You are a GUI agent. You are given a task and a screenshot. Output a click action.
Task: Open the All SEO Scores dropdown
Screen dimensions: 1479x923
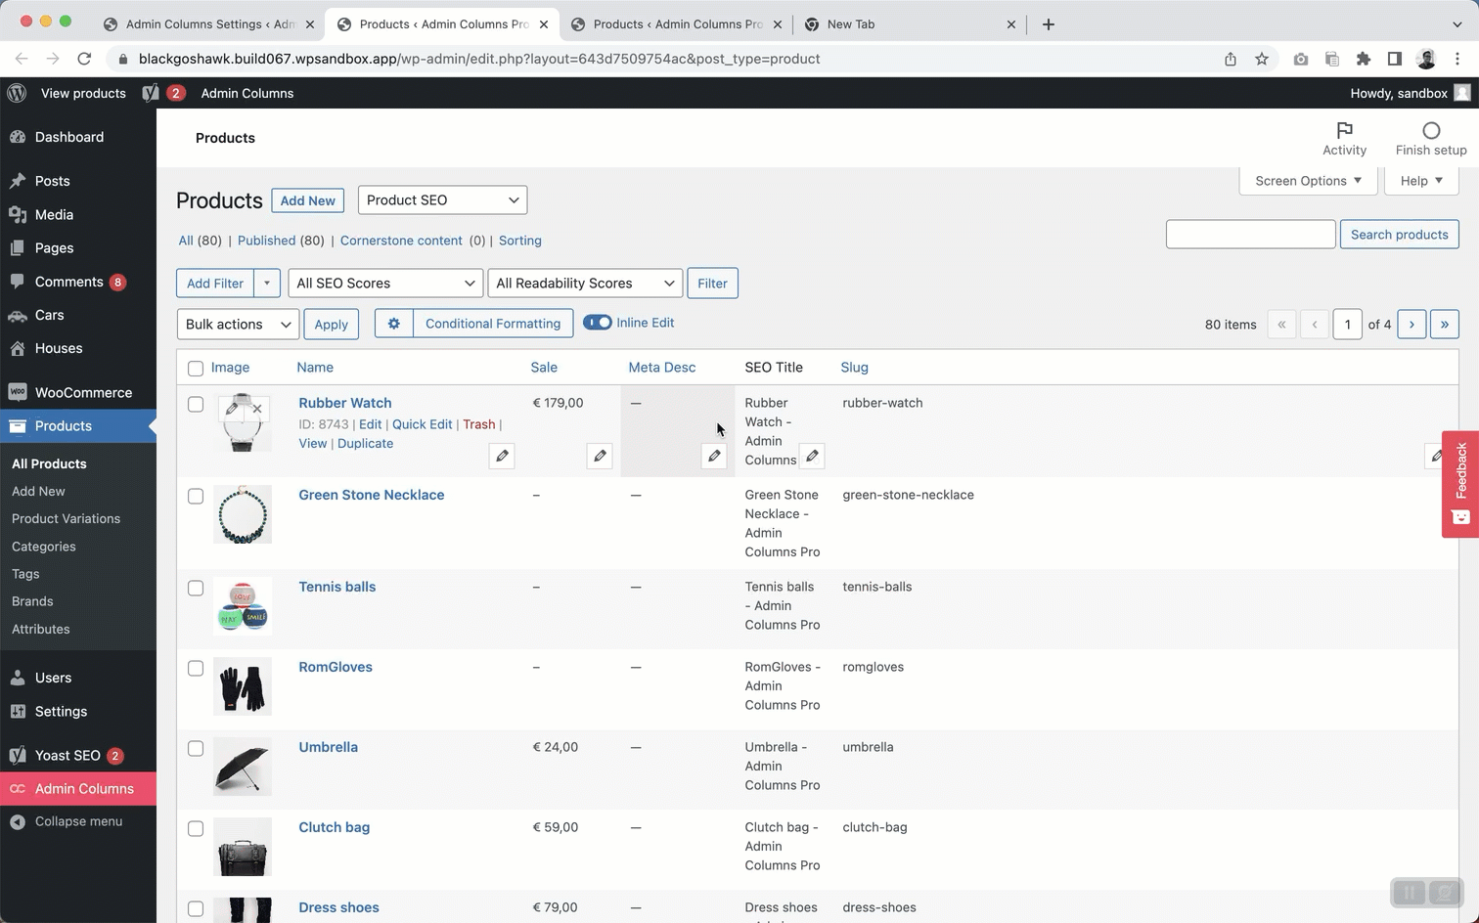(385, 284)
